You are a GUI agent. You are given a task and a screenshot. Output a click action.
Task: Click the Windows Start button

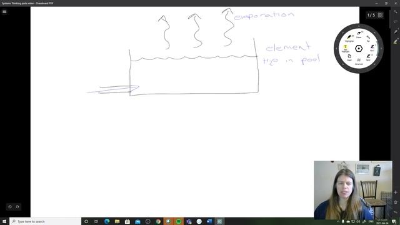[4, 221]
